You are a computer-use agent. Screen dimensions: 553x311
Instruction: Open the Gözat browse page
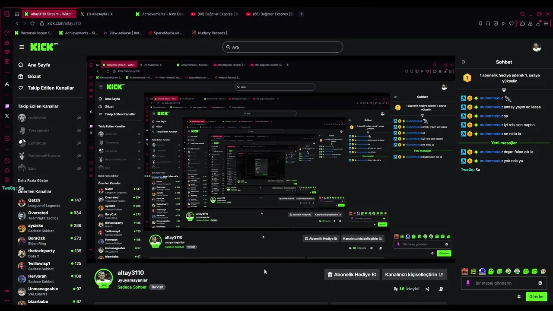click(29, 76)
